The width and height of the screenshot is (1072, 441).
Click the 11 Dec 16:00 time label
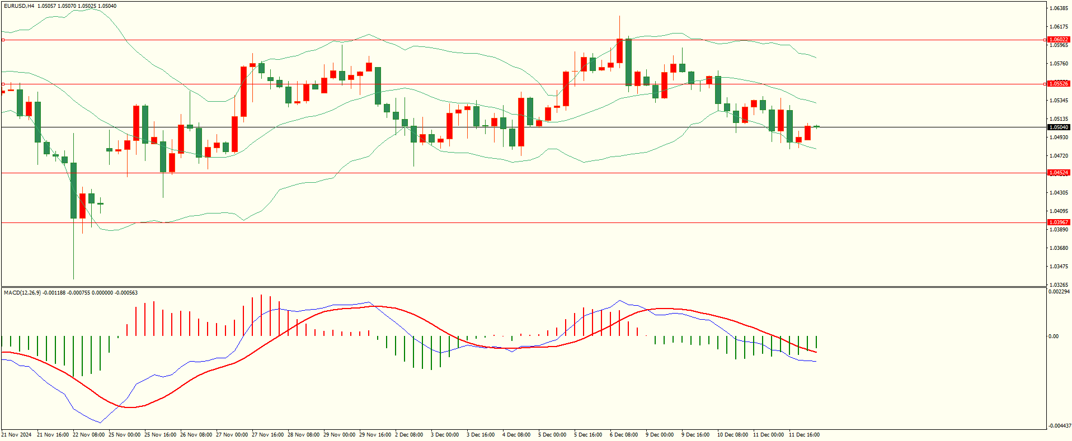804,435
